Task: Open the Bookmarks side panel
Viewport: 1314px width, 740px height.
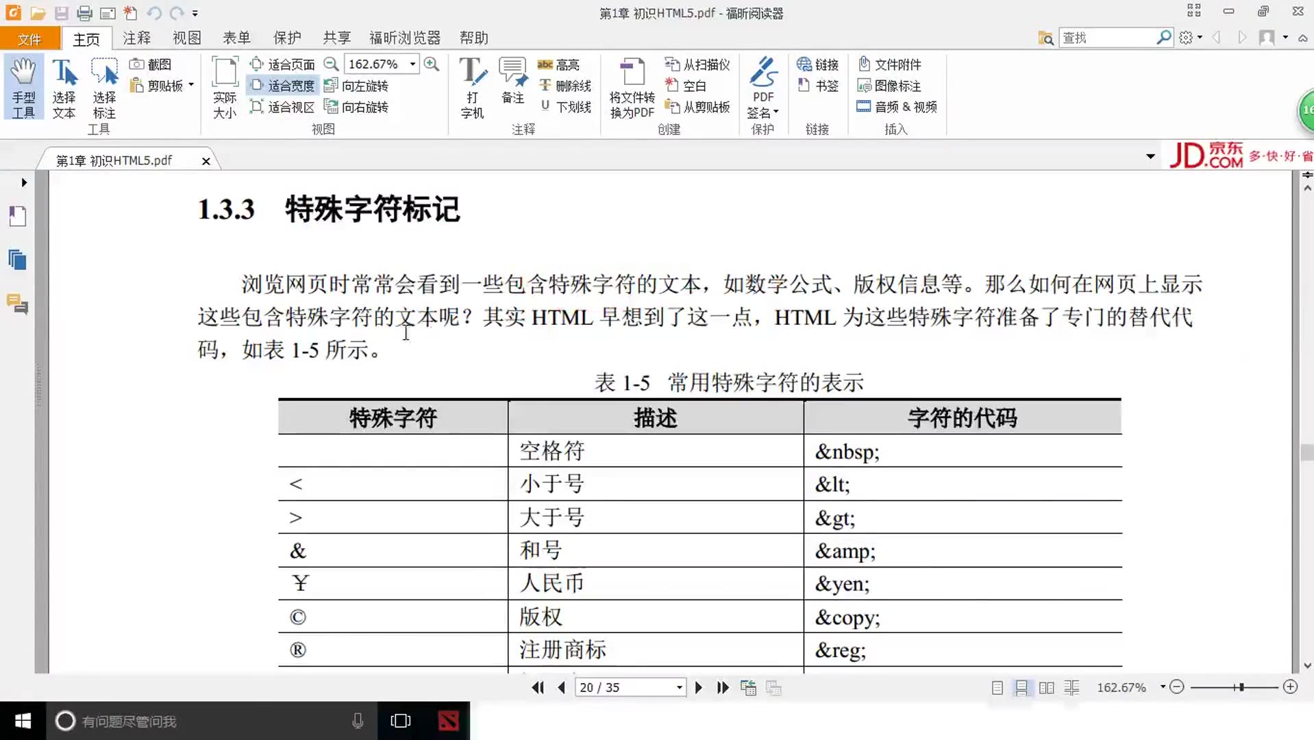Action: click(x=18, y=217)
